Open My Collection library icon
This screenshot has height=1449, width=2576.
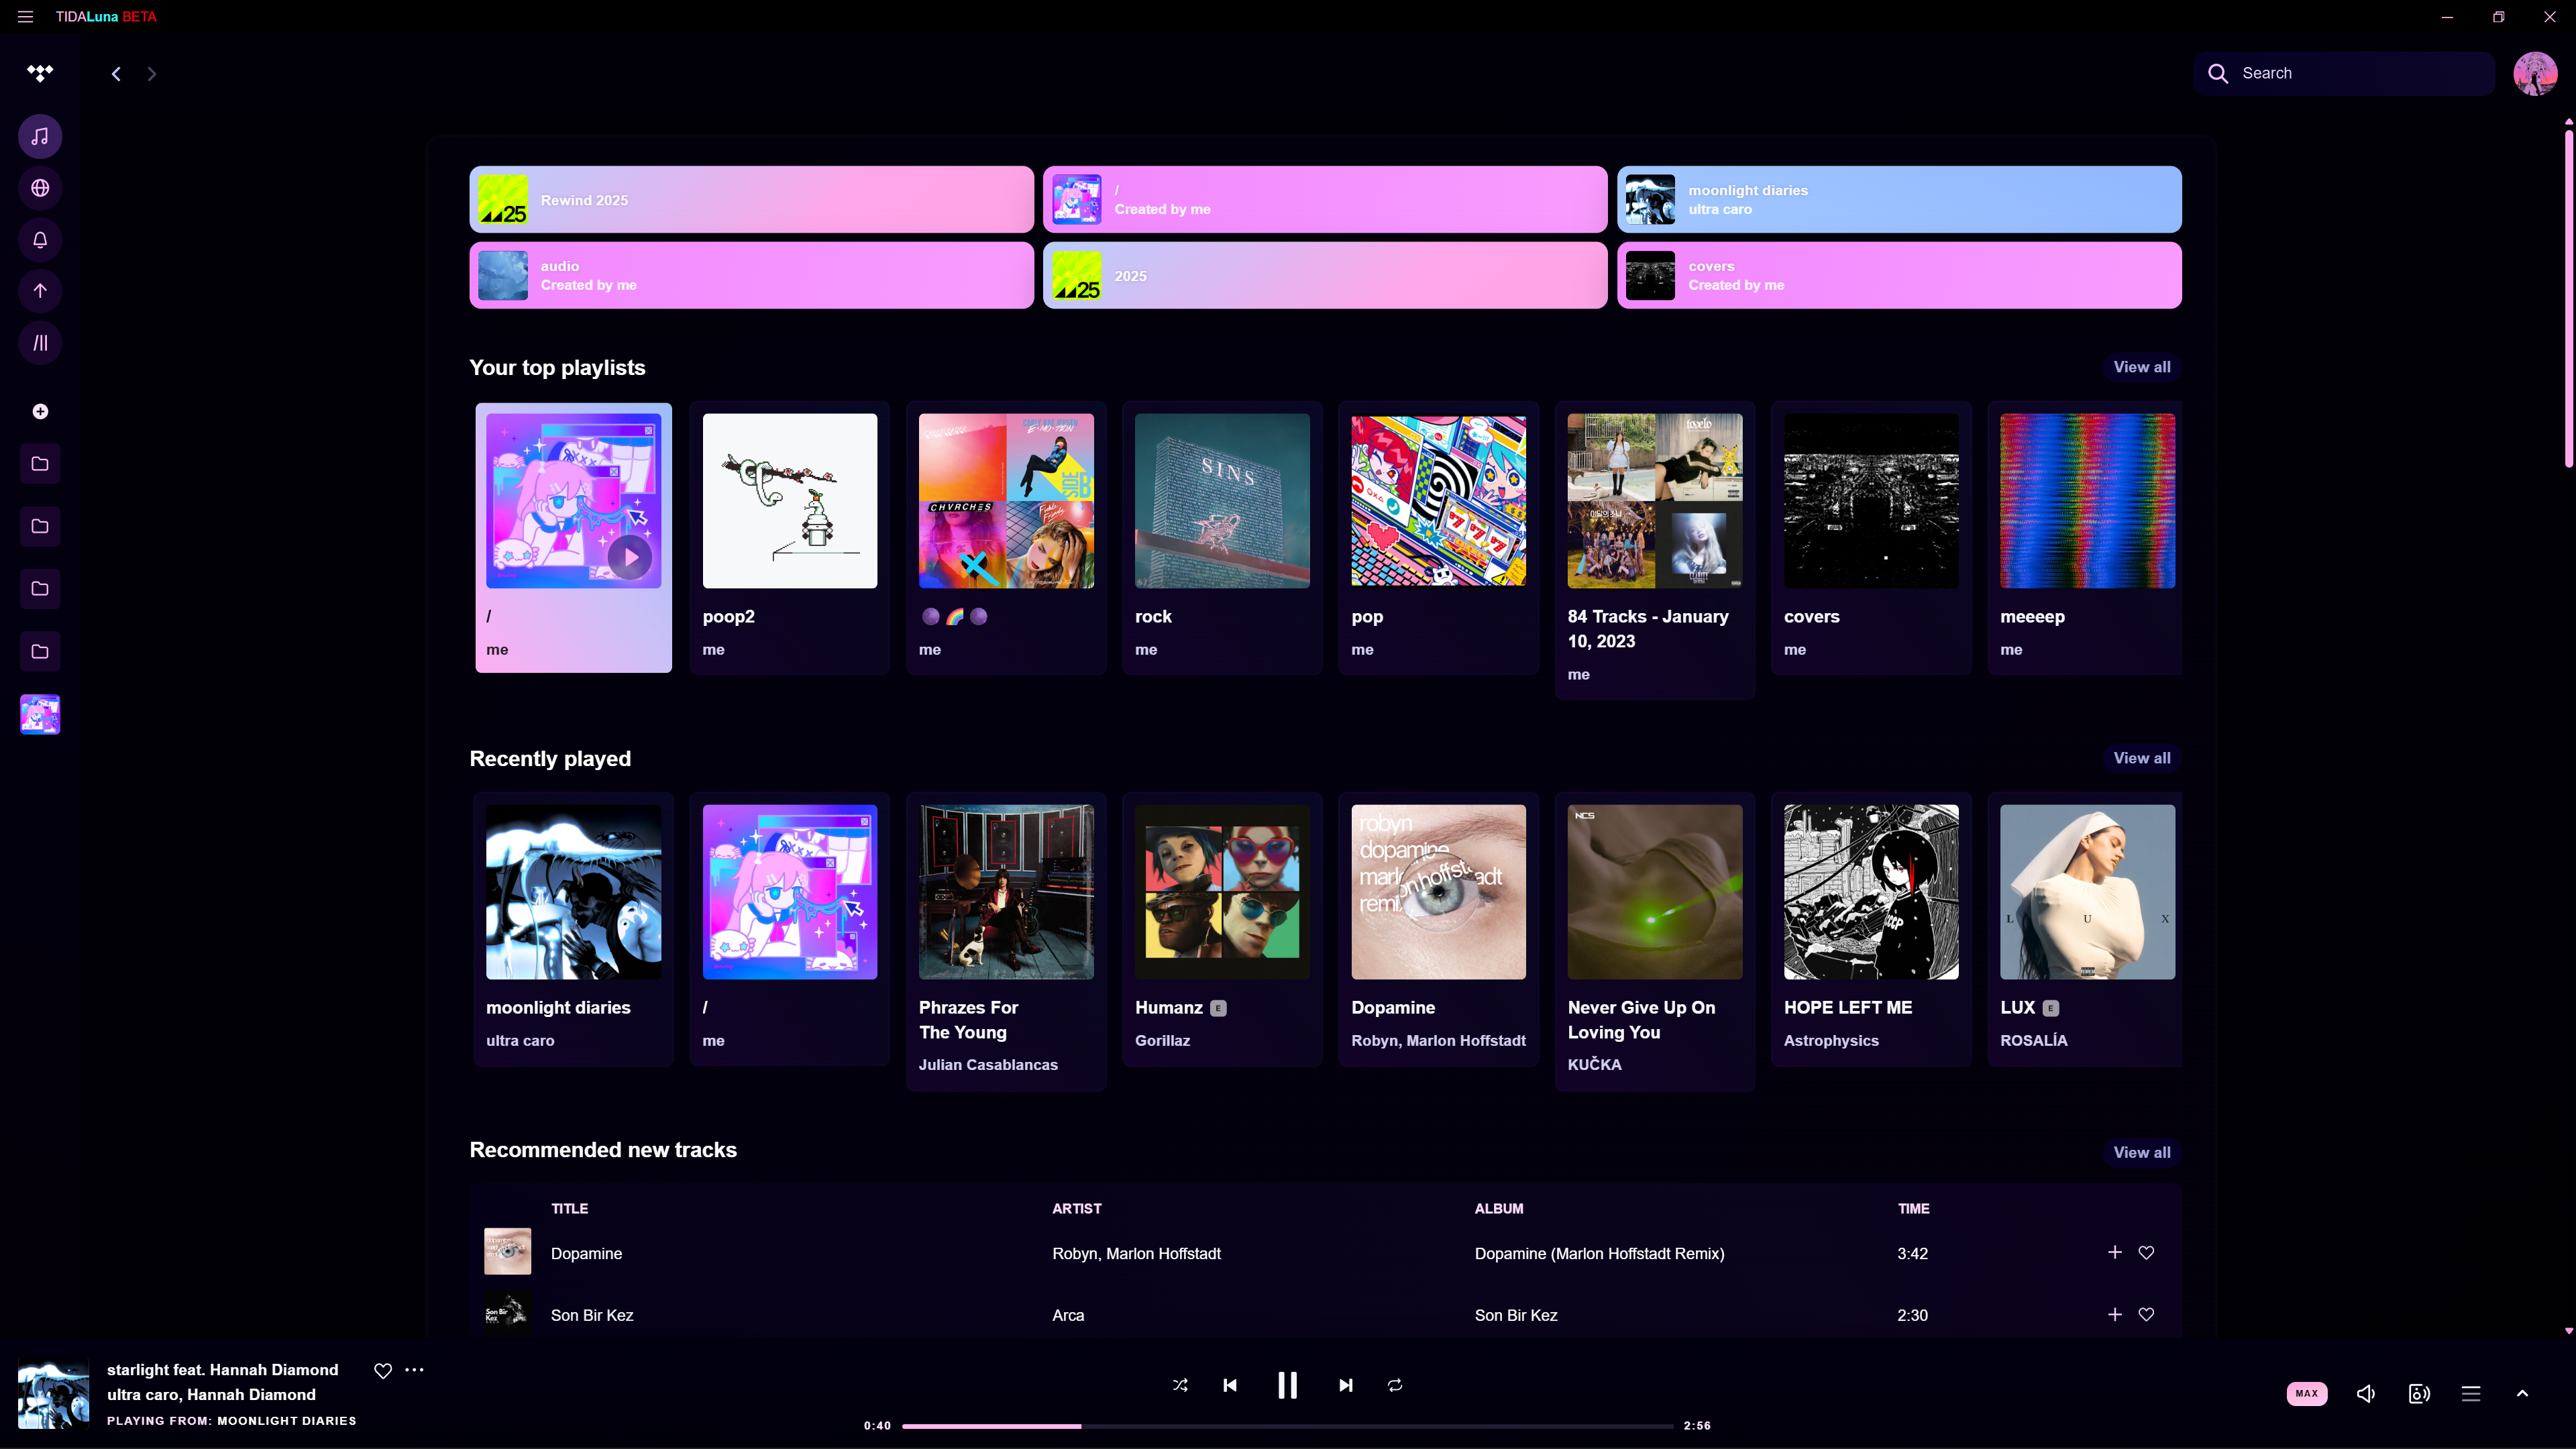pyautogui.click(x=40, y=343)
